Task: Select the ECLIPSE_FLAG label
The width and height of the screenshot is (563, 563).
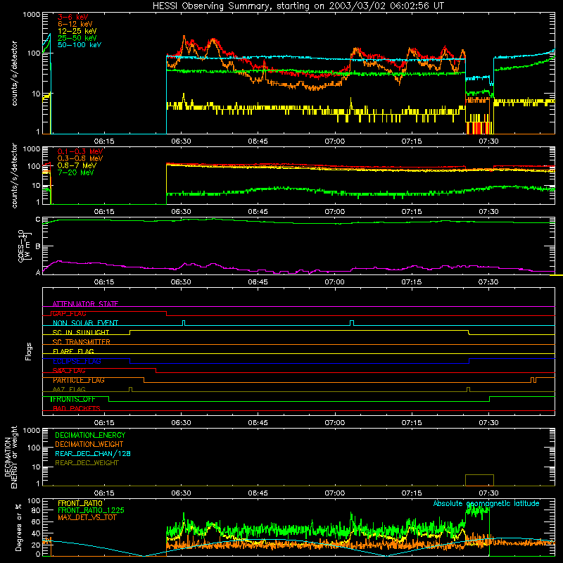Action: 77,361
